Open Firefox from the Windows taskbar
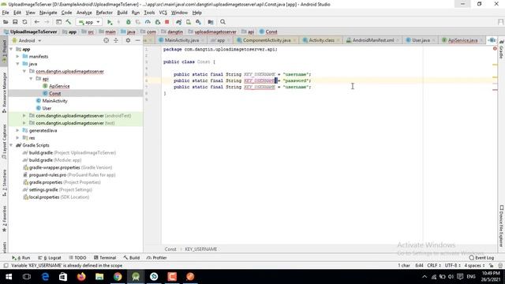505x284 pixels. [x=81, y=277]
